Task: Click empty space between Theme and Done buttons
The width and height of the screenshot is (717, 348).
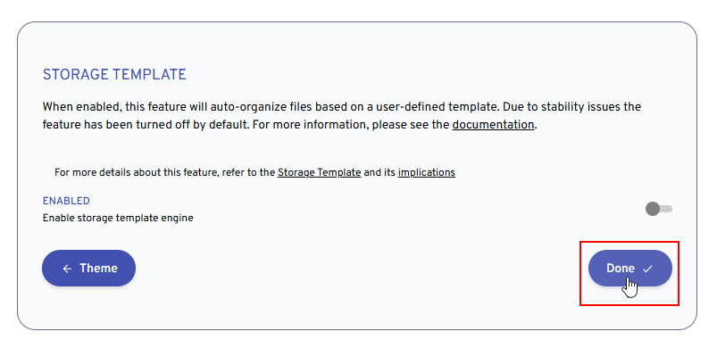Action: [x=362, y=269]
